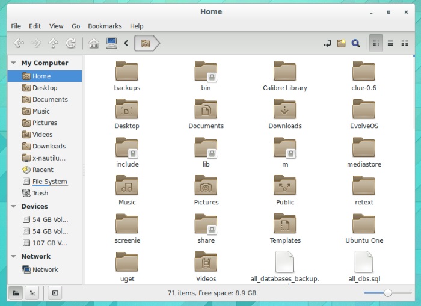Collapse the Network section
This screenshot has width=421, height=306.
pos(13,256)
